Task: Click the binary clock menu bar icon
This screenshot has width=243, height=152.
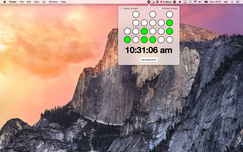Action: 149,2
